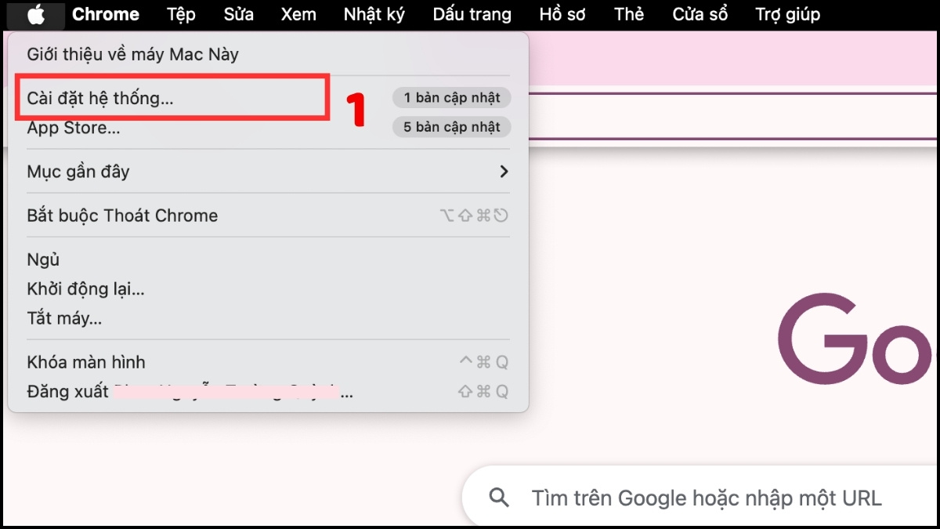Open the Trợ giúp menu
Image resolution: width=940 pixels, height=529 pixels.
click(x=787, y=14)
